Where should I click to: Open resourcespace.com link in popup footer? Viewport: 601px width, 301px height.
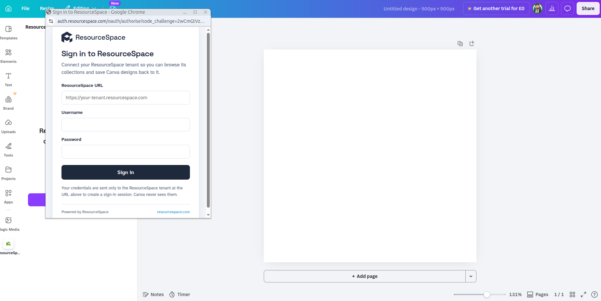(x=173, y=212)
